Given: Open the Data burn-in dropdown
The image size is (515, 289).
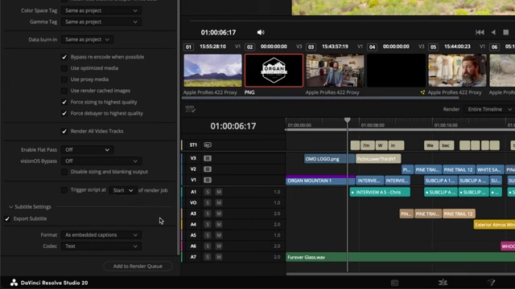Looking at the screenshot, I should [x=87, y=39].
